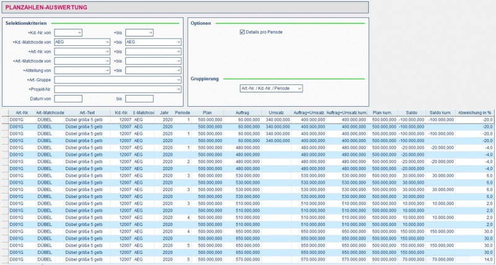Click the Art.-Matchcode column header
This screenshot has height=265, width=496.
[x=50, y=112]
